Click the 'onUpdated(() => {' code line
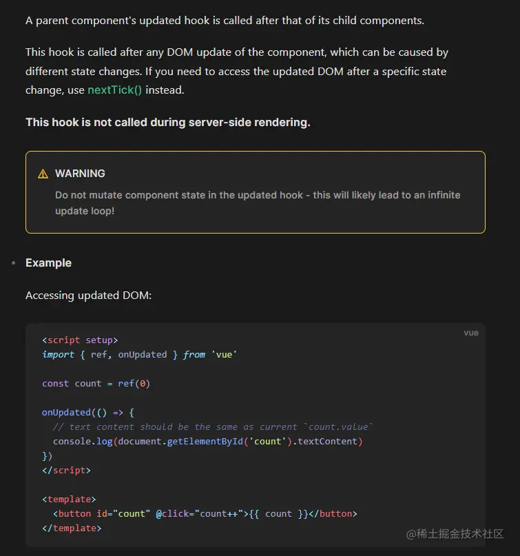This screenshot has width=520, height=556. [88, 413]
